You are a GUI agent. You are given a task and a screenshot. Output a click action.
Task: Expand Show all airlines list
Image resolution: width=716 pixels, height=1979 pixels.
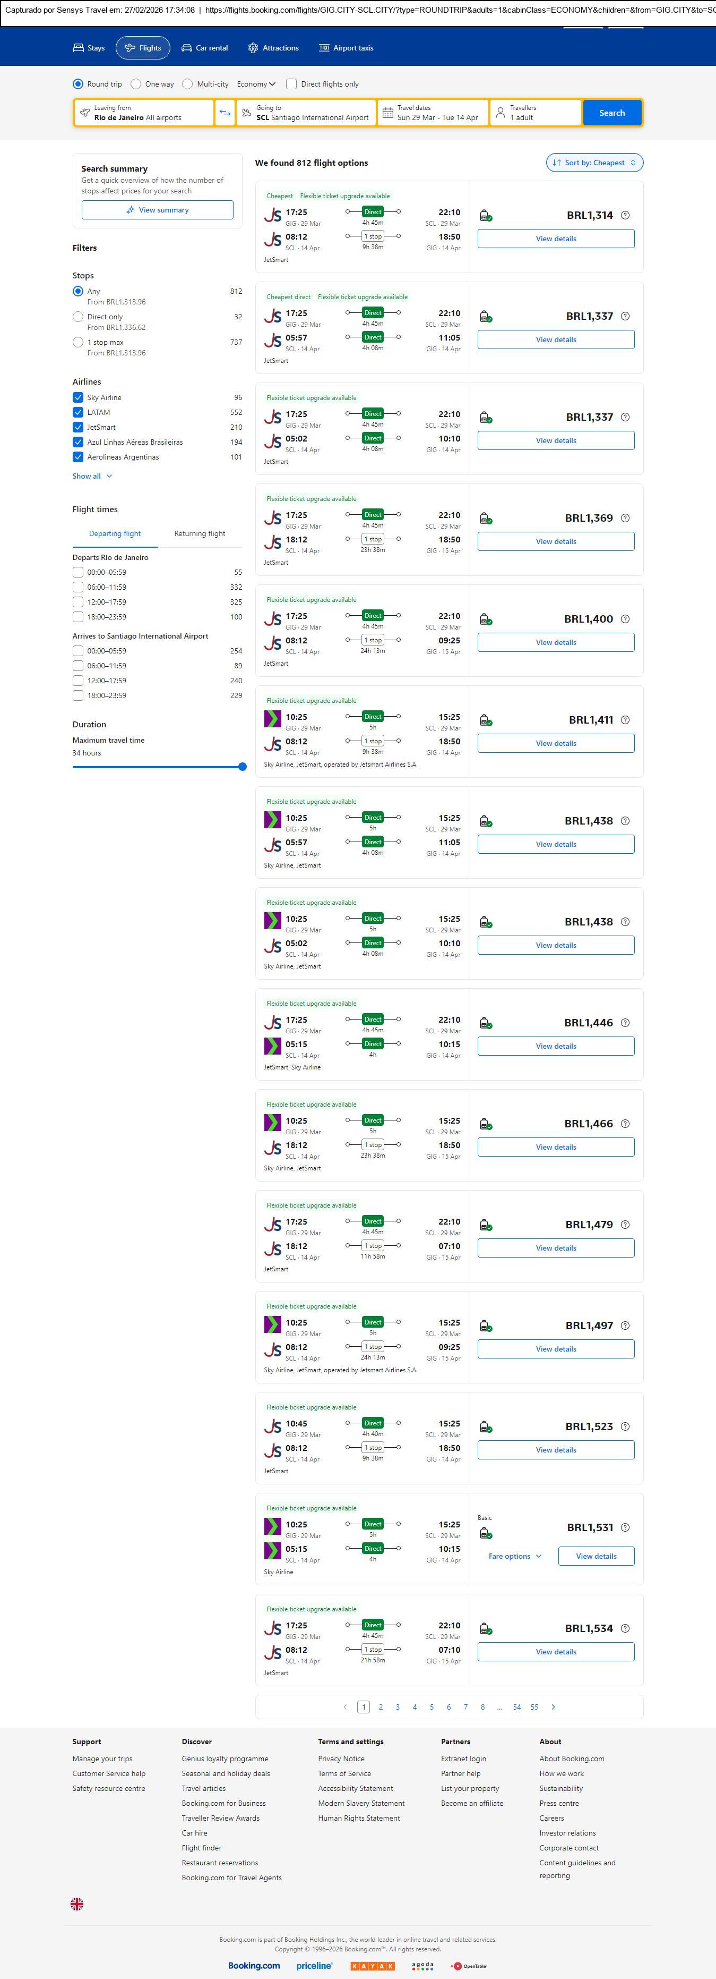[92, 477]
